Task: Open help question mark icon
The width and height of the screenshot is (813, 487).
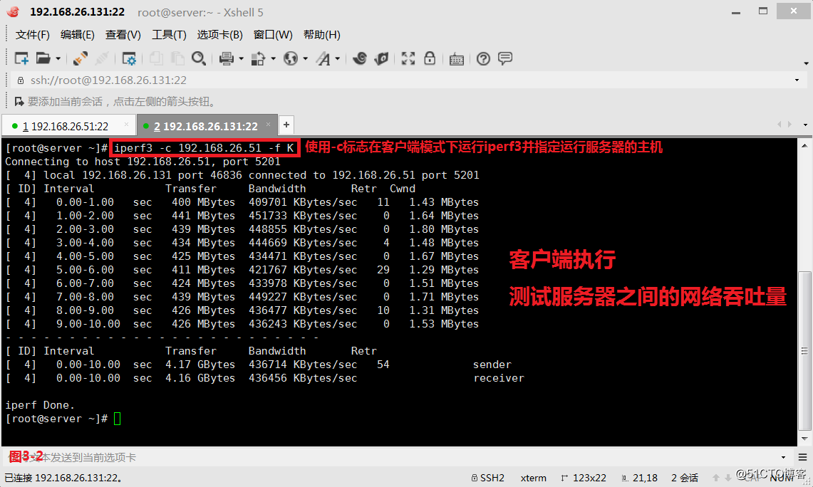Action: (x=483, y=58)
